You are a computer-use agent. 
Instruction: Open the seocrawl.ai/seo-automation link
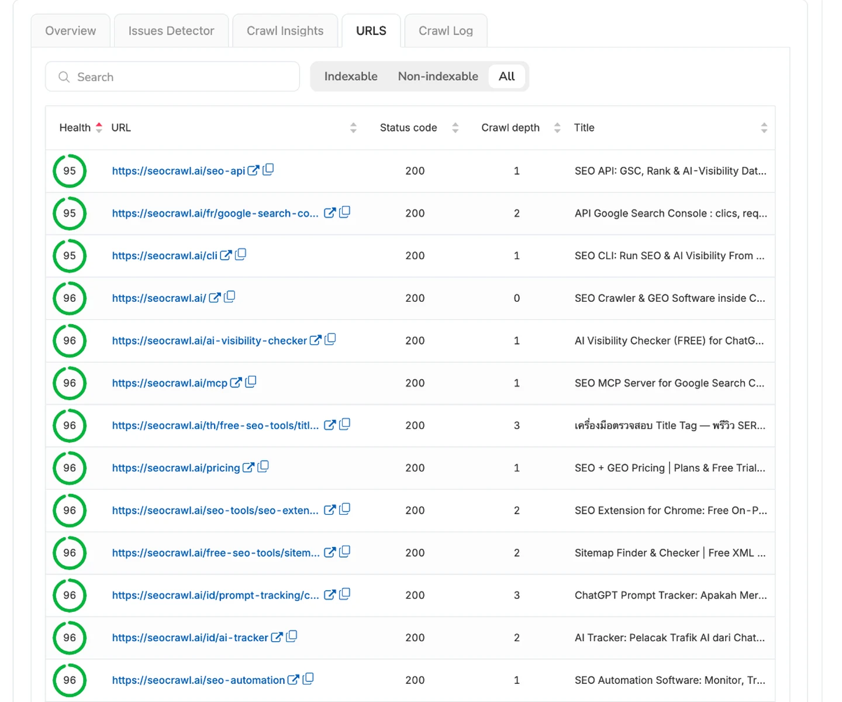[x=198, y=680]
